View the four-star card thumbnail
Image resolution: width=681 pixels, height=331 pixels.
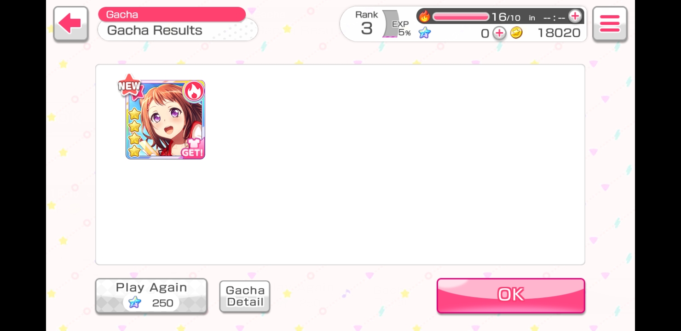coord(165,120)
